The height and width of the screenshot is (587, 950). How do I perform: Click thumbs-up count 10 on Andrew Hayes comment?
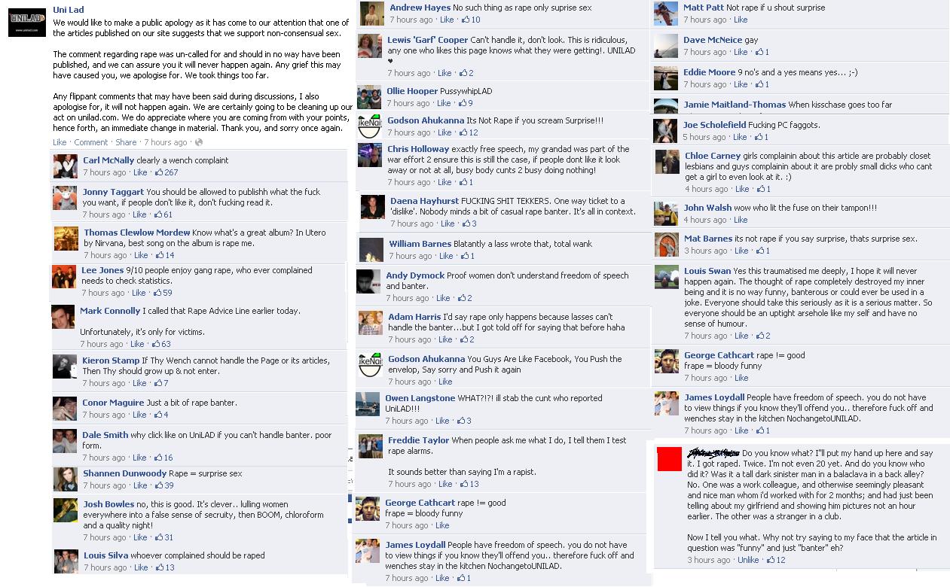pos(470,20)
